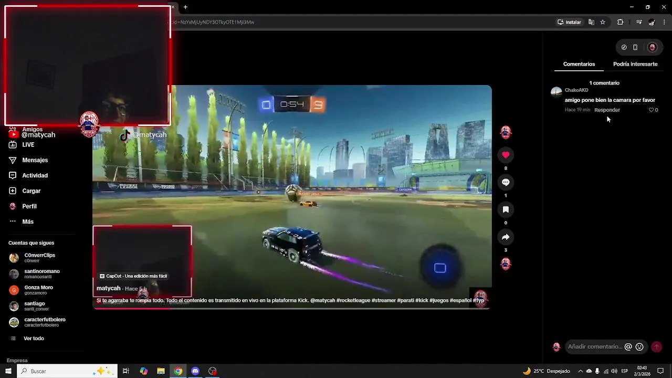
Task: Switch to Chrome in the taskbar
Action: (178, 371)
